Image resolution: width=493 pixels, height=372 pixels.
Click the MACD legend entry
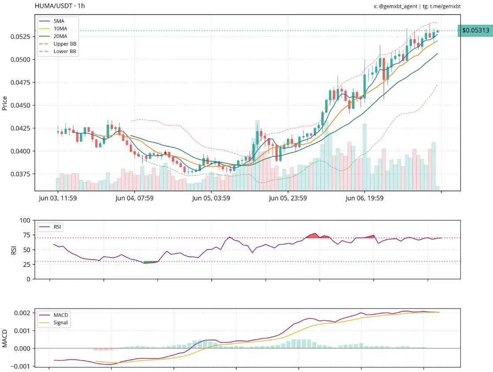[61, 315]
